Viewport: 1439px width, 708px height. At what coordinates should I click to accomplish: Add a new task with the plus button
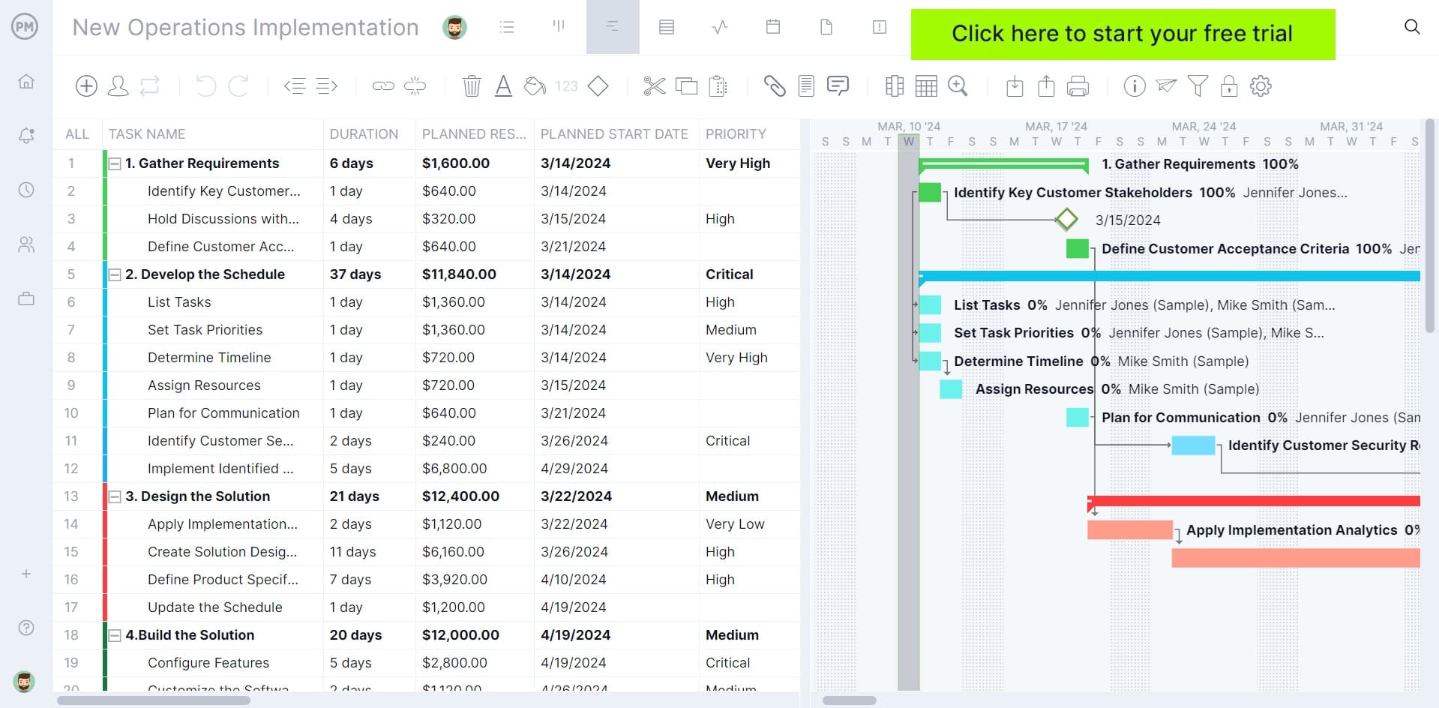[85, 85]
